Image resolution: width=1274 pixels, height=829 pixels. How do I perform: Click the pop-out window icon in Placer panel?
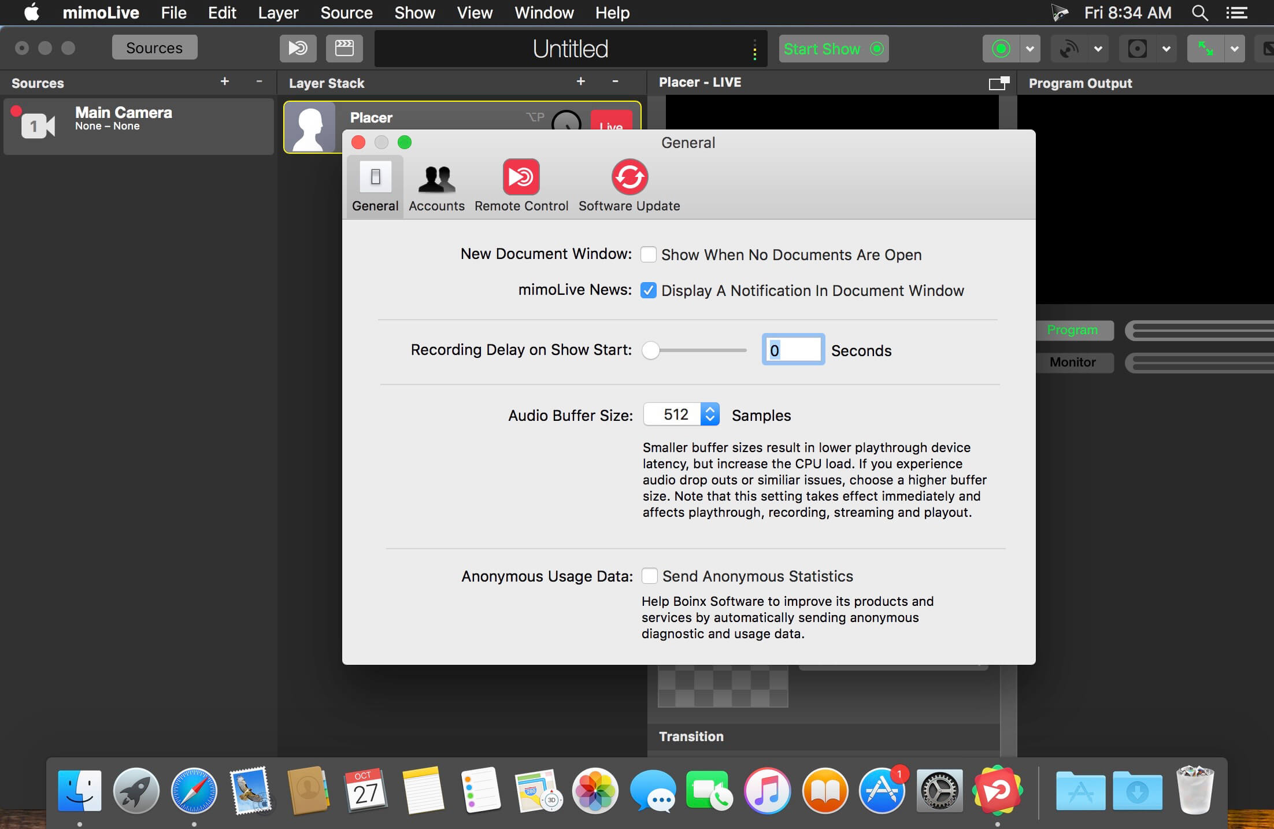tap(999, 83)
